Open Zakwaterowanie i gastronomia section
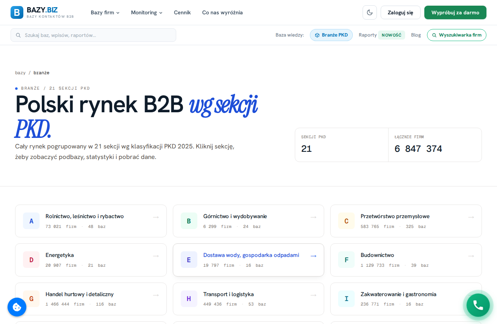Image resolution: width=497 pixels, height=324 pixels. pos(398,294)
